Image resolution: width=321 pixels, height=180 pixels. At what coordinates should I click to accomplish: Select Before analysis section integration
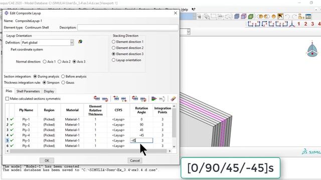click(x=63, y=76)
